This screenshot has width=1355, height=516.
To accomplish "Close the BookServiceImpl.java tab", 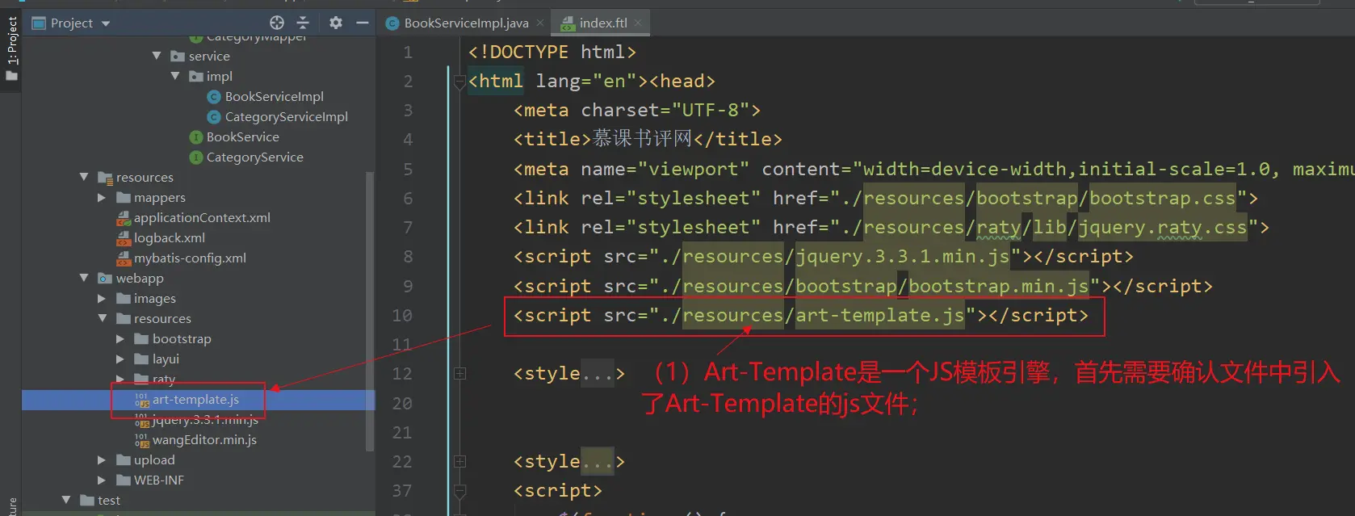I will tap(540, 23).
